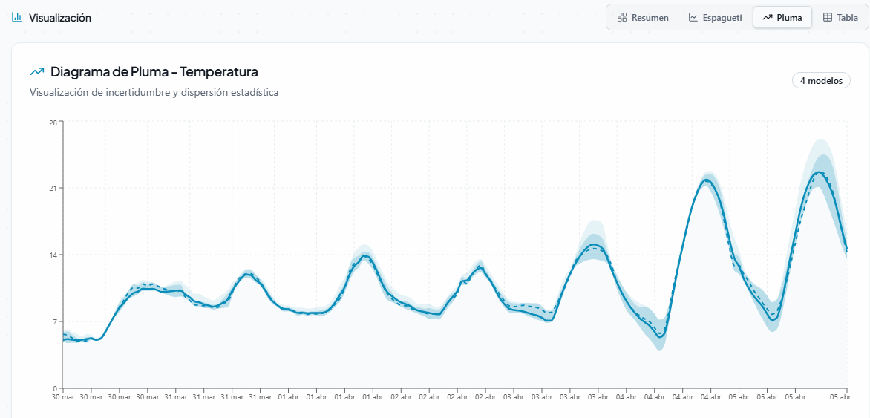The height and width of the screenshot is (418, 870).
Task: Click trend icon beside Diagrama de Pluma title
Action: coord(37,72)
